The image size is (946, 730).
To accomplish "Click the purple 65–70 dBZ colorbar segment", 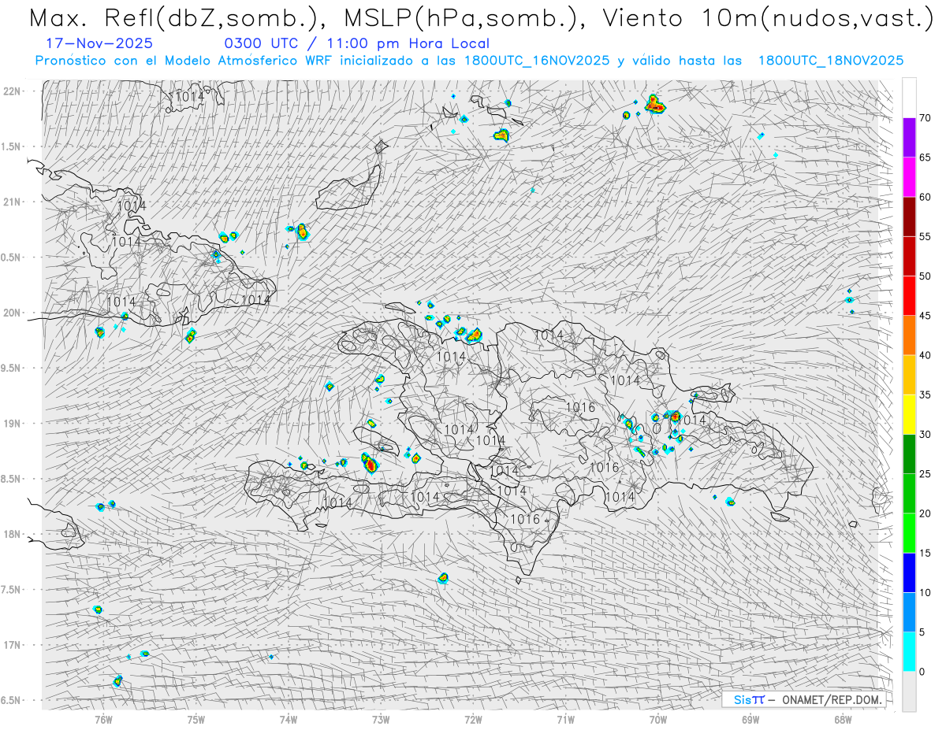I will [x=909, y=138].
